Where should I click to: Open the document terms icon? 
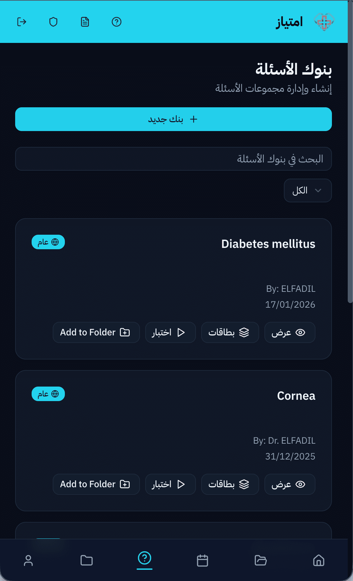85,22
